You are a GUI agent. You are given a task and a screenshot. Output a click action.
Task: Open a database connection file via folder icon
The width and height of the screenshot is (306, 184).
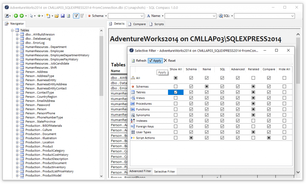coord(57,16)
